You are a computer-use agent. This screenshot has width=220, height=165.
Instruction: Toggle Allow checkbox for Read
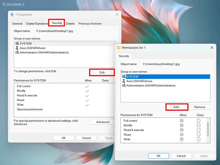pyautogui.click(x=182, y=135)
